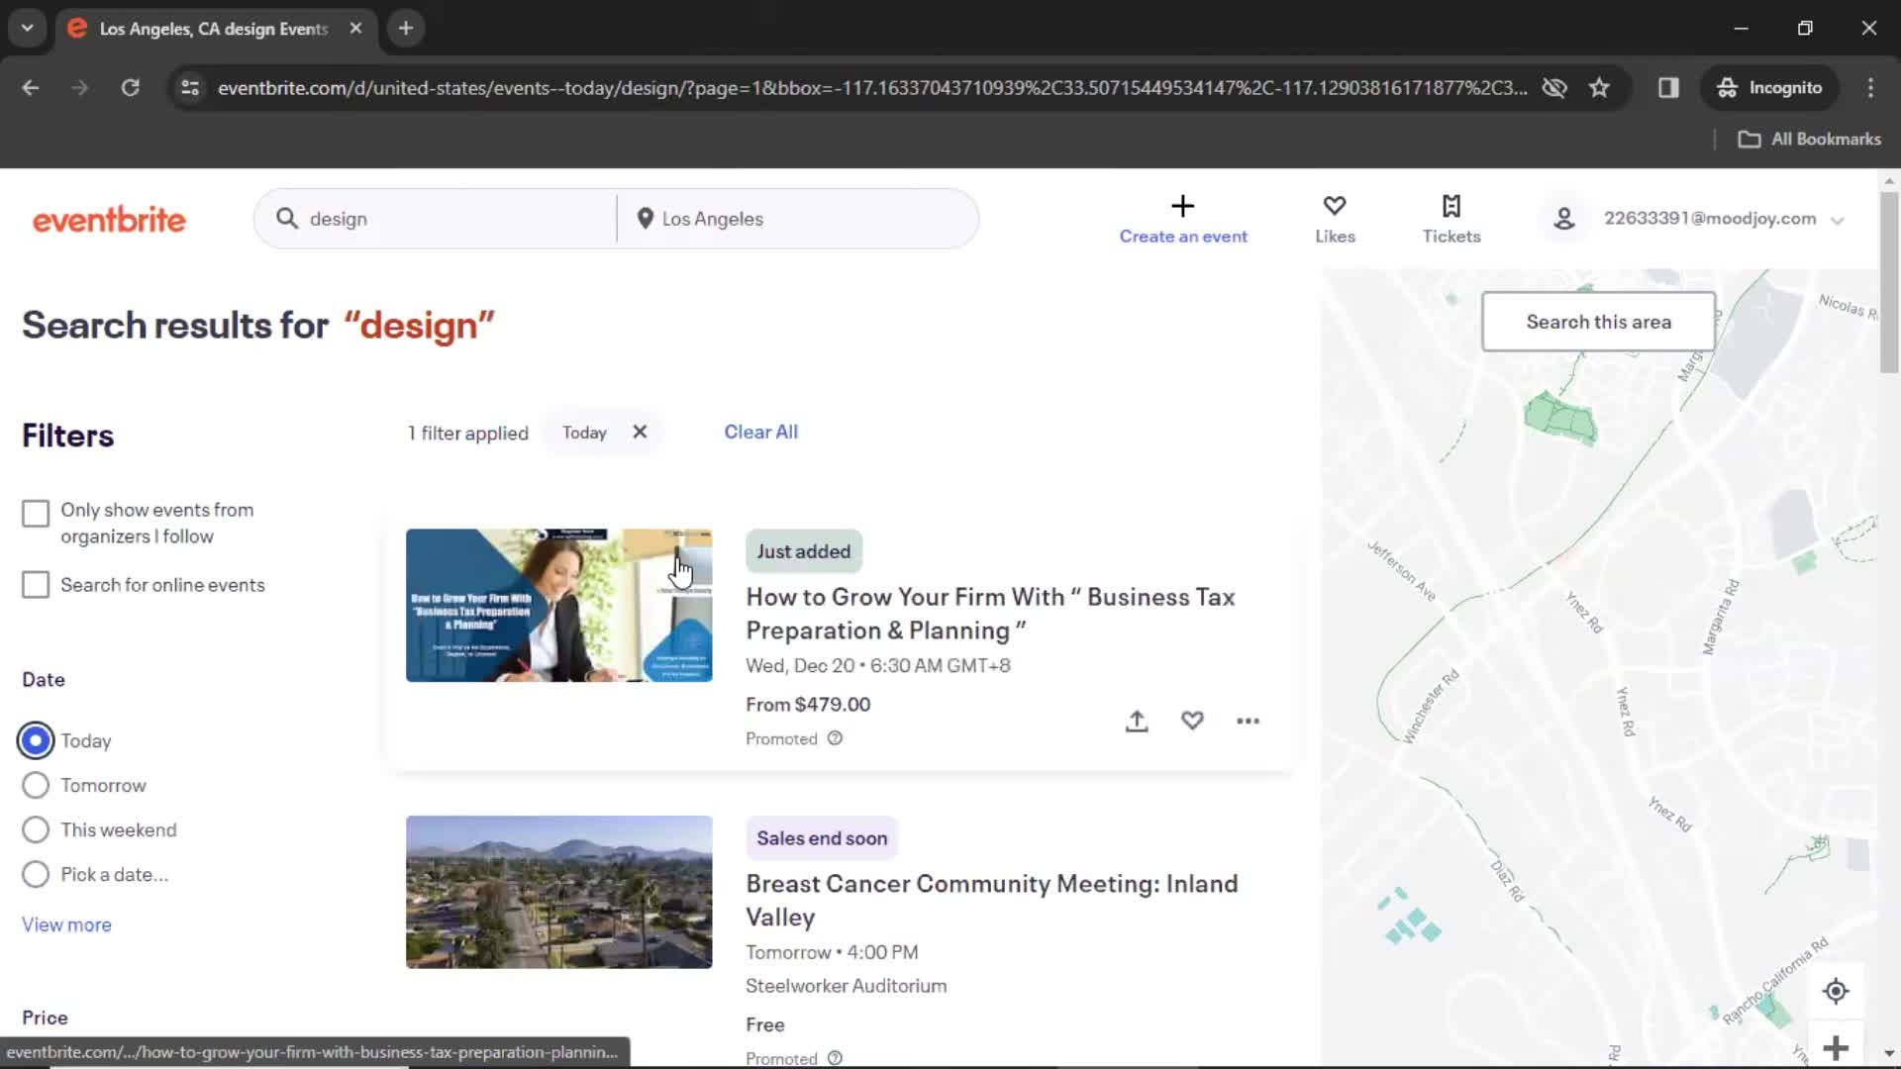1901x1069 pixels.
Task: Click From $479.00 price text
Action: [x=808, y=705]
